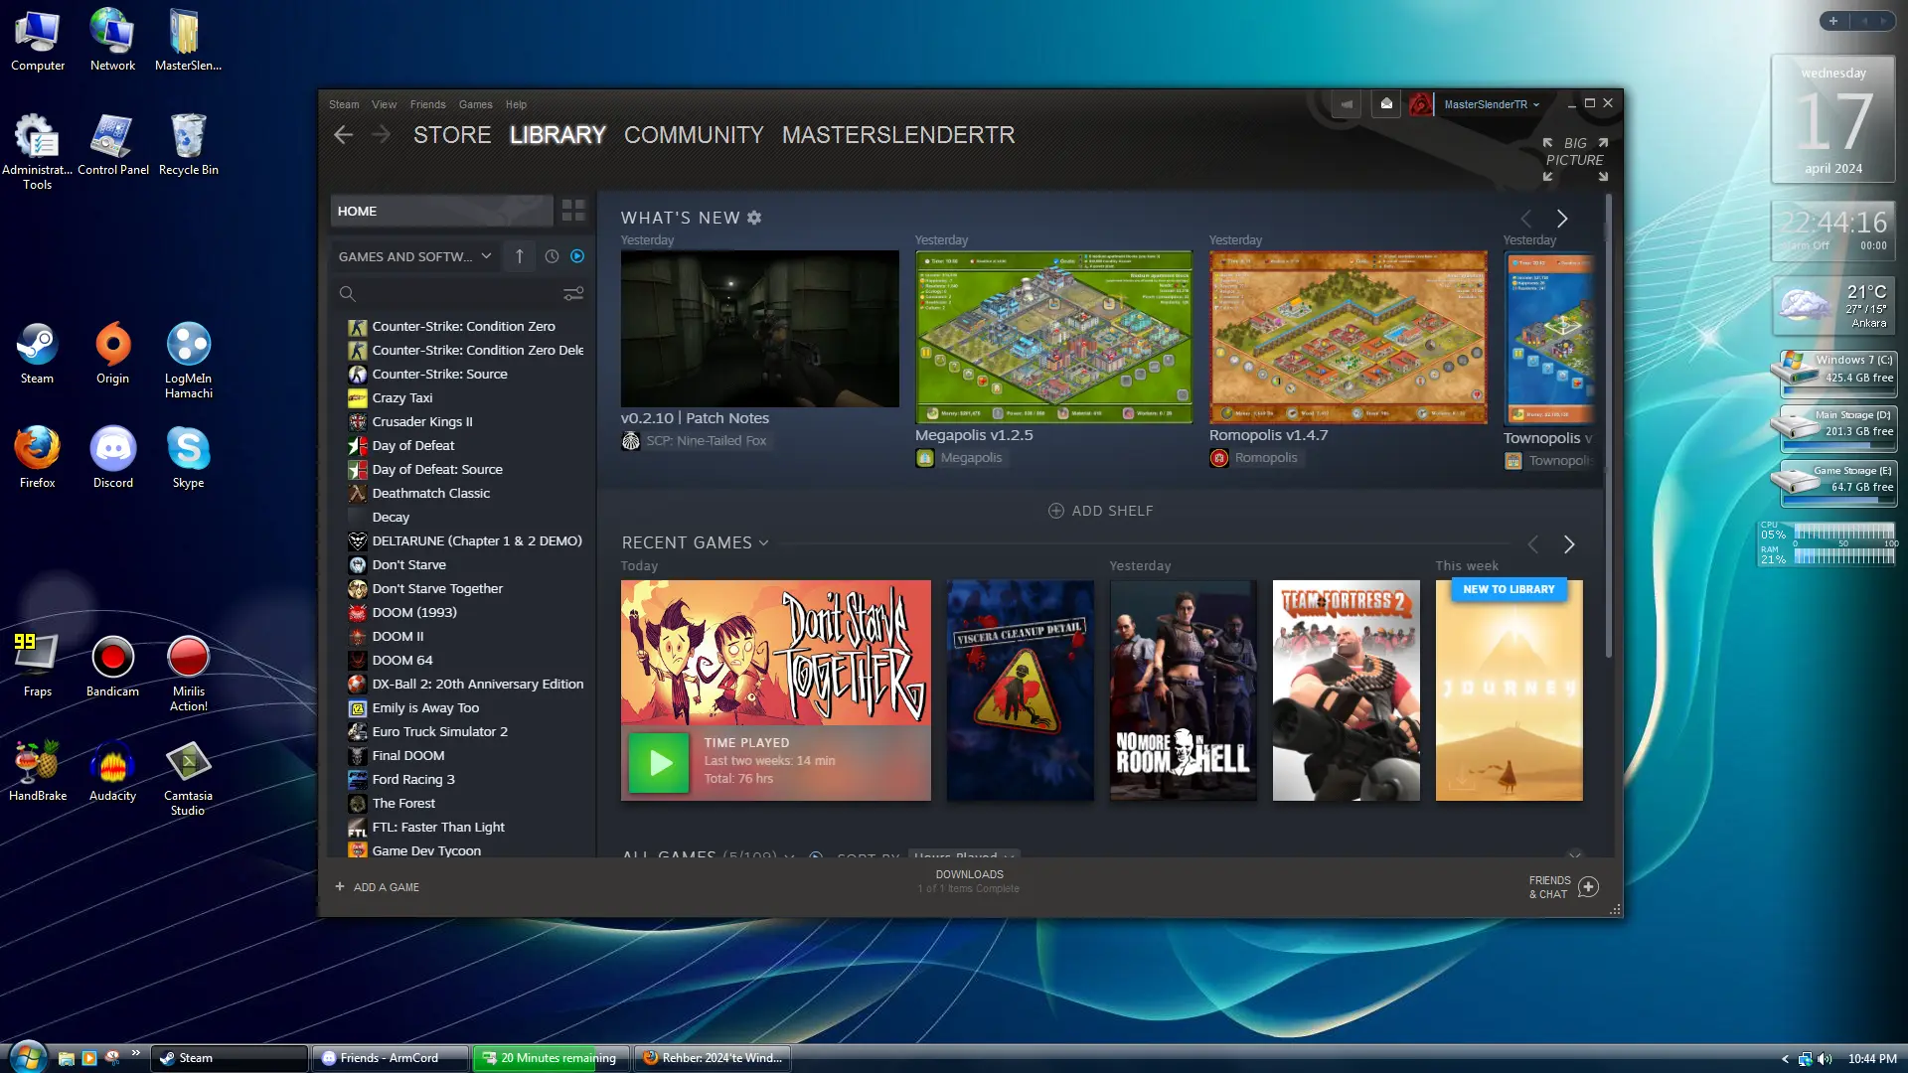Switch to the COMMUNITY tab
1908x1073 pixels.
point(694,135)
